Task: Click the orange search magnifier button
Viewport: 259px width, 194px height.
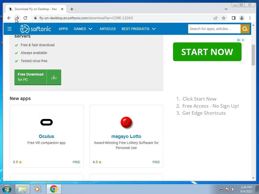Action: tap(245, 29)
